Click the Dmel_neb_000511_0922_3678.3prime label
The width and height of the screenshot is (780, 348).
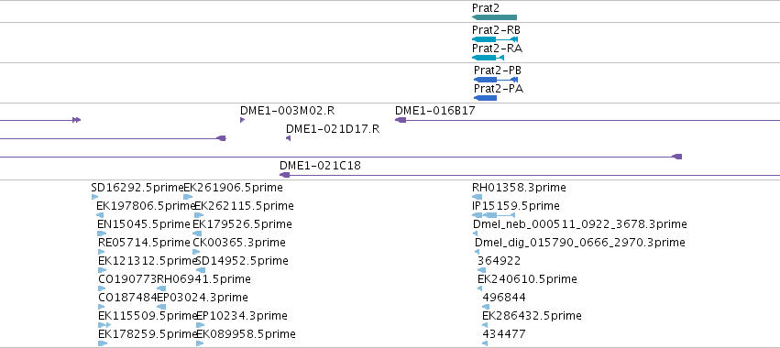point(580,224)
